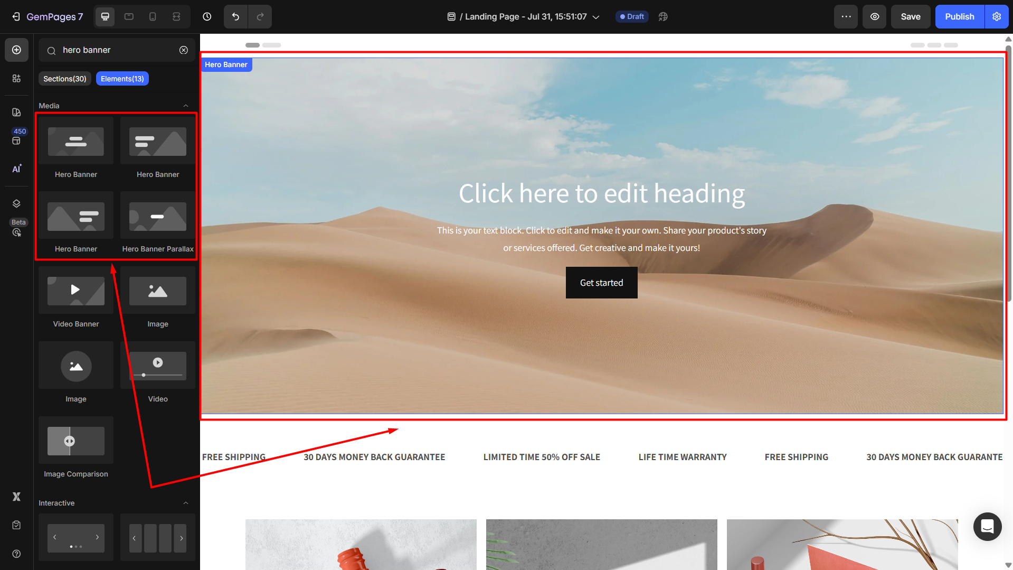The image size is (1013, 570).
Task: Open the globe language icon
Action: [663, 17]
